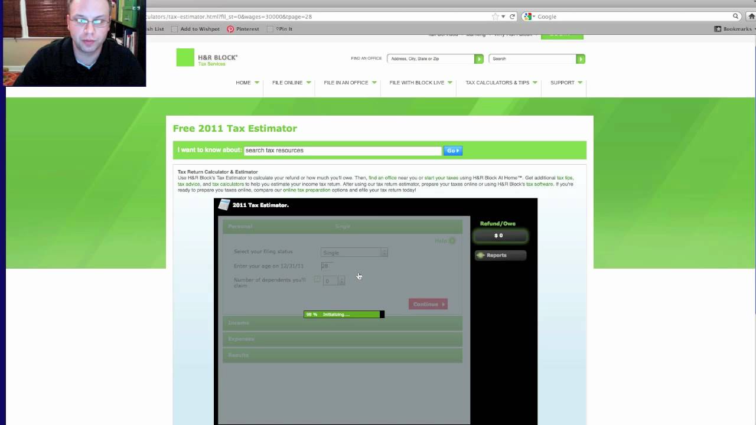This screenshot has width=756, height=425.
Task: Click the 'Tax Return Calculator & Estimator' text
Action: click(x=218, y=172)
